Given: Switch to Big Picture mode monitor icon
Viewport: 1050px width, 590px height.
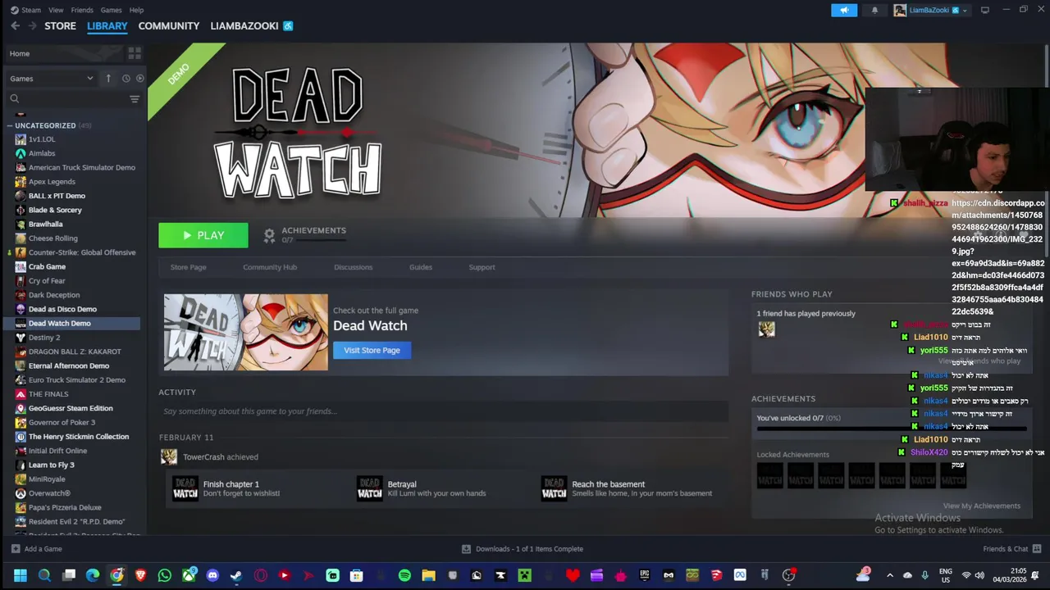Looking at the screenshot, I should (985, 10).
